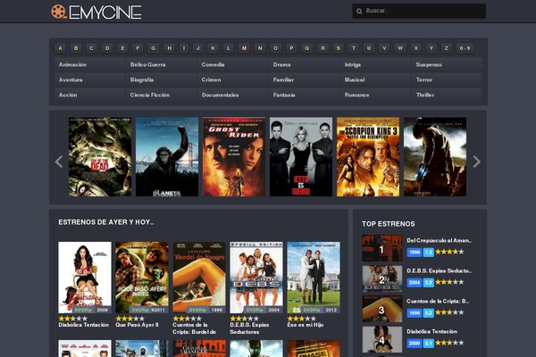Open Que Pasó Ayer II poster

click(x=142, y=278)
